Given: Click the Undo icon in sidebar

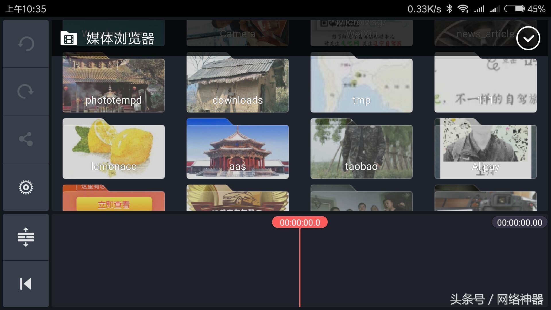Looking at the screenshot, I should pyautogui.click(x=26, y=44).
